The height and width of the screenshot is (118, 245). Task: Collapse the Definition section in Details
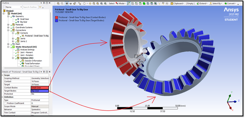pyautogui.click(x=2, y=97)
